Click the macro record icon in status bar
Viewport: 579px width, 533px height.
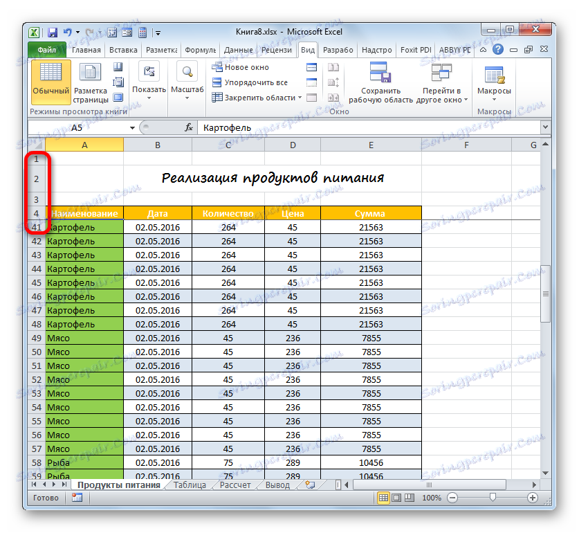[x=77, y=498]
